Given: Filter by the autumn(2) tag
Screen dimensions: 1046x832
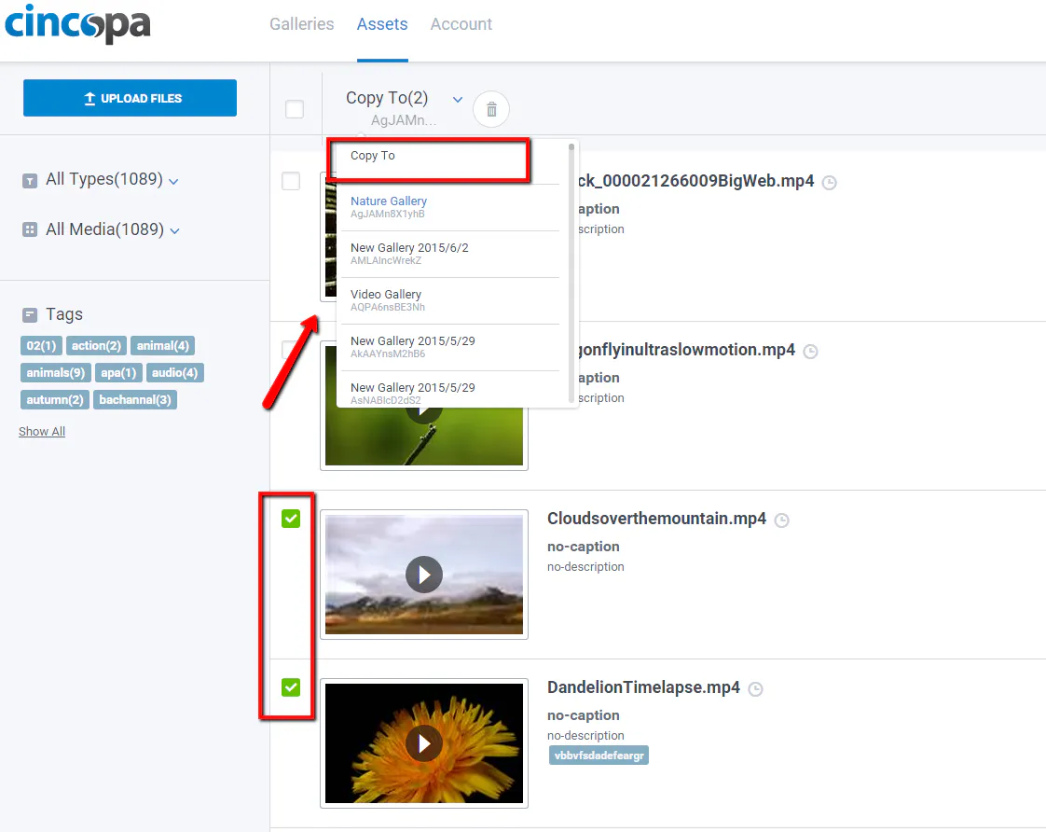Looking at the screenshot, I should click(x=55, y=400).
